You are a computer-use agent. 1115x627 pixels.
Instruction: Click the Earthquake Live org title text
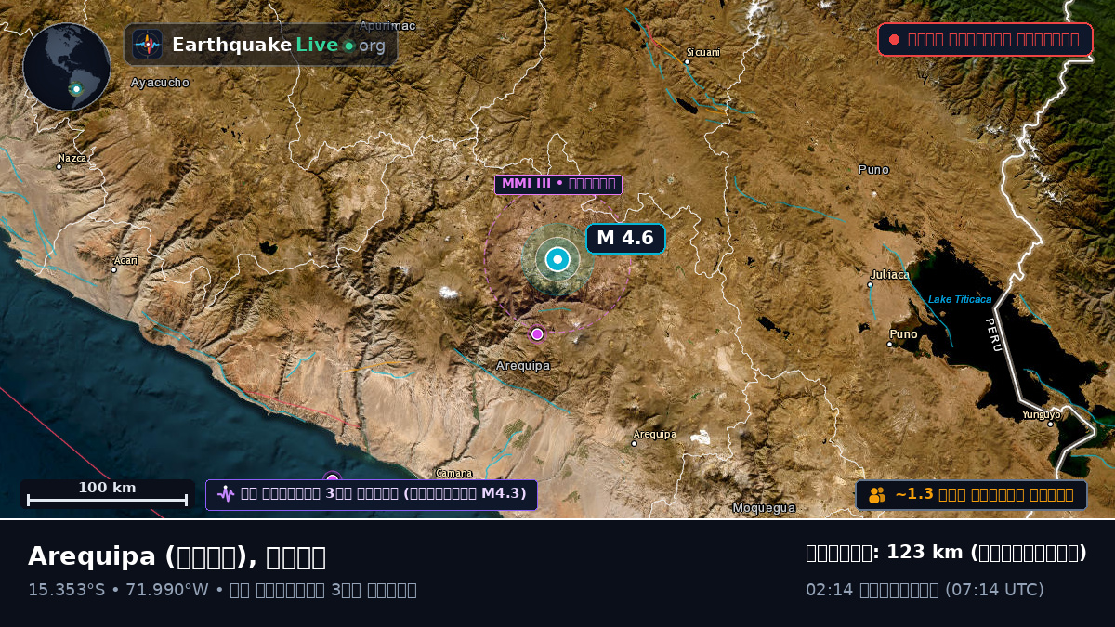coord(279,45)
